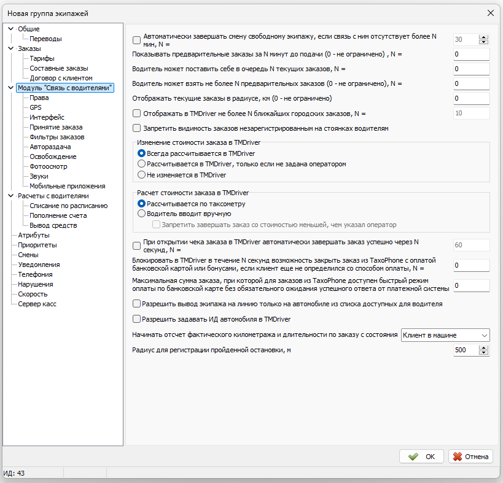This screenshot has height=483, width=503.
Task: Open the Тарифы settings page
Action: point(42,58)
